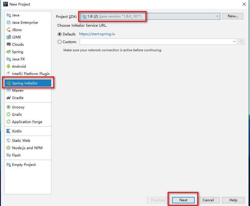
Task: Click the Java FX folder icon
Action: tap(9, 59)
